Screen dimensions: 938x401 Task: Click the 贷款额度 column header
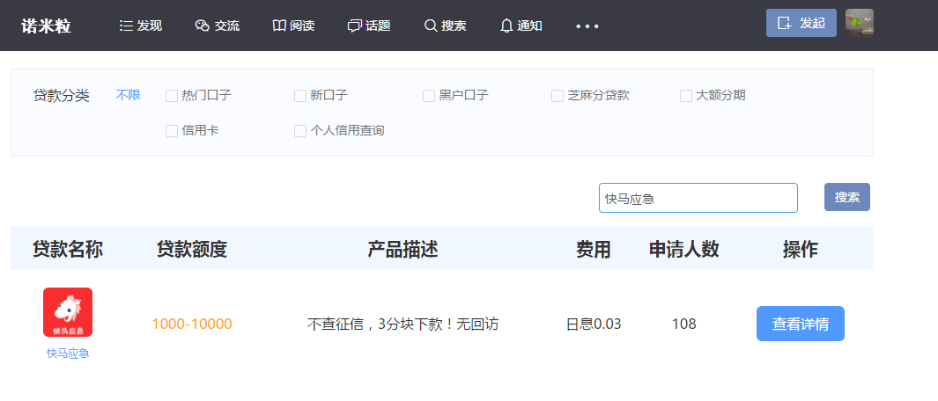(x=192, y=249)
